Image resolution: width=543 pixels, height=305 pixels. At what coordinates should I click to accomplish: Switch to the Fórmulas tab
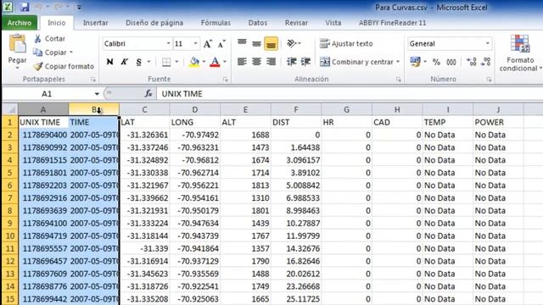tap(216, 23)
